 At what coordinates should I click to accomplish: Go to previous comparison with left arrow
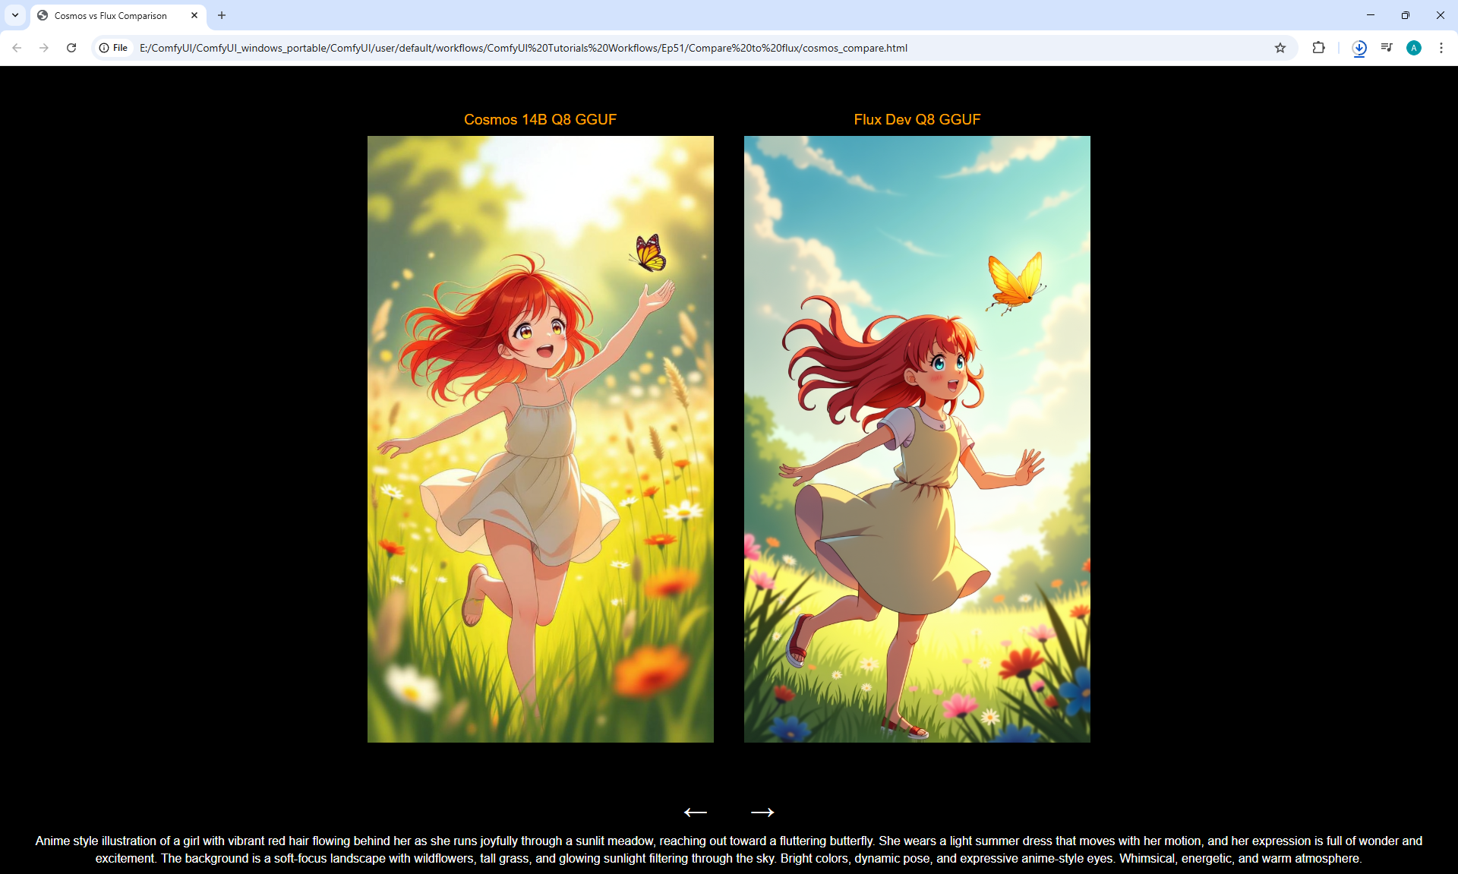695,812
